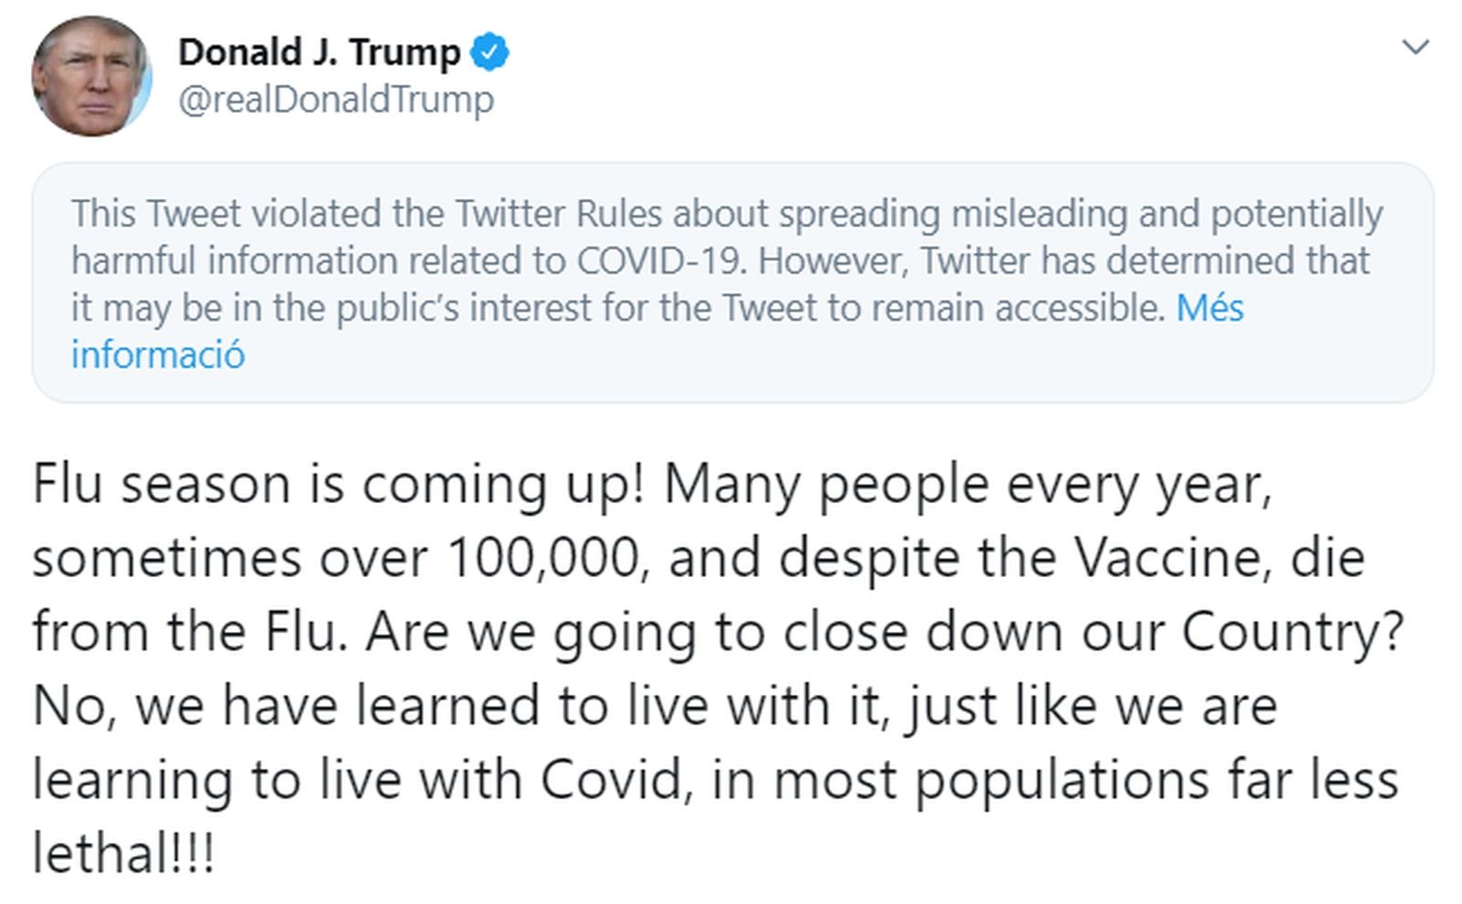Click the word "Covid" in the tweet body
Viewport: 1462px width, 904px height.
[611, 780]
